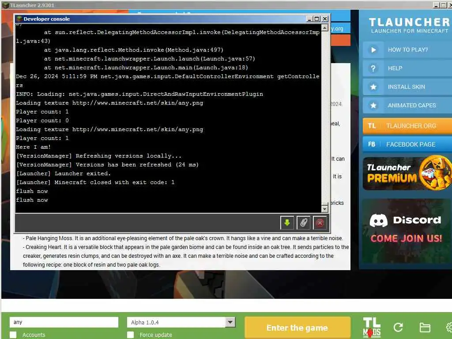
Task: Click the 'Force update' label text
Action: click(x=156, y=335)
